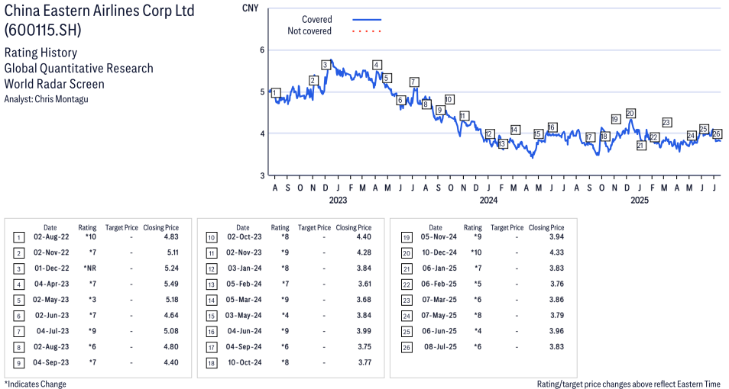Screen dimensions: 729x389
Task: Click chart marker 3 near December 2022 peak
Action: [326, 65]
